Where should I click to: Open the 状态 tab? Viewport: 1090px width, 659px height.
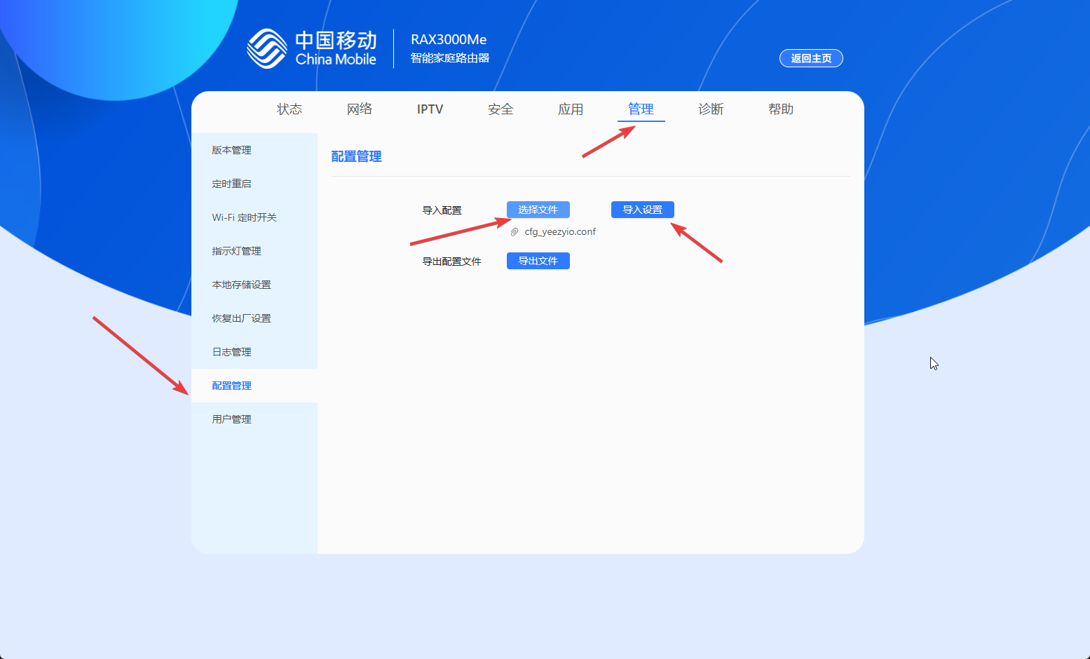click(289, 109)
